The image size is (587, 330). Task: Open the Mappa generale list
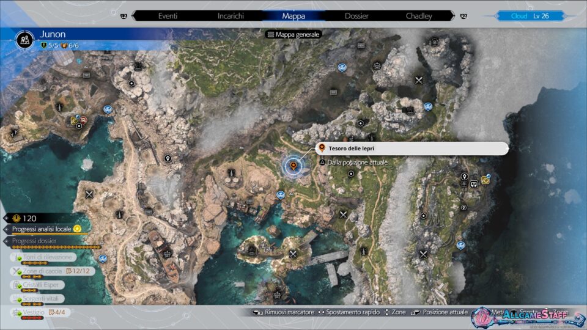pyautogui.click(x=293, y=34)
